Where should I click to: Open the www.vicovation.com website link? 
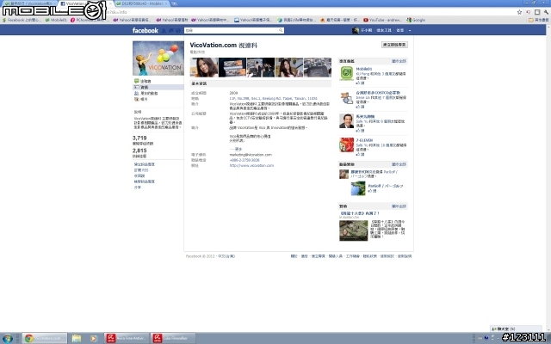click(251, 165)
